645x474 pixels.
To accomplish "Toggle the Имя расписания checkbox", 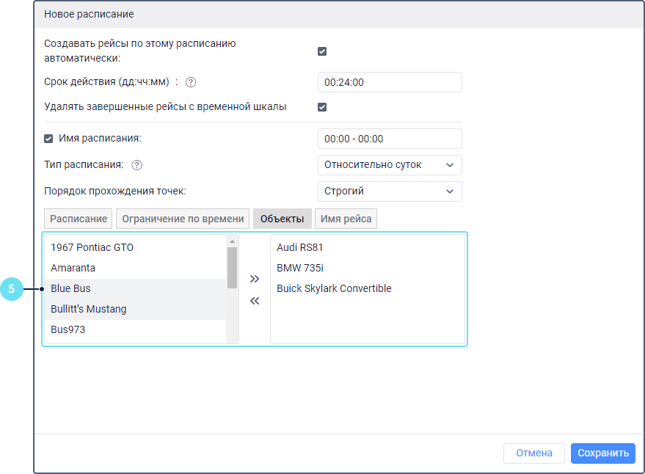I will click(49, 138).
